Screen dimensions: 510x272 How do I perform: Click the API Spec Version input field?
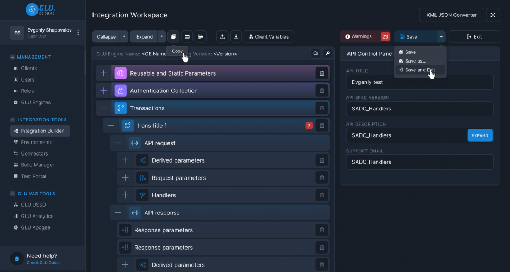click(420, 109)
